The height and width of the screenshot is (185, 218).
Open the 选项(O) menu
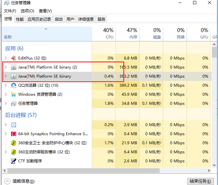tap(27, 11)
